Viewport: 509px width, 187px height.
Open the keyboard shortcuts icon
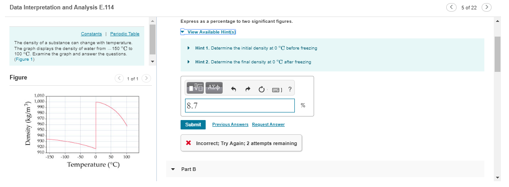(x=276, y=89)
